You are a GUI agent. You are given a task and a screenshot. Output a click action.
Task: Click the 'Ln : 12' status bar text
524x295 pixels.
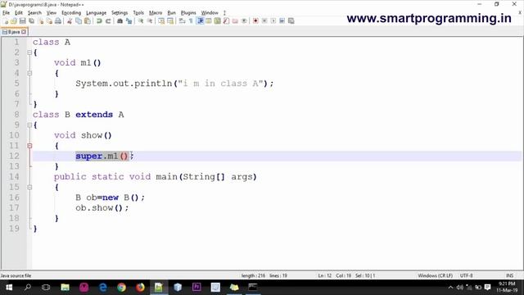324,275
